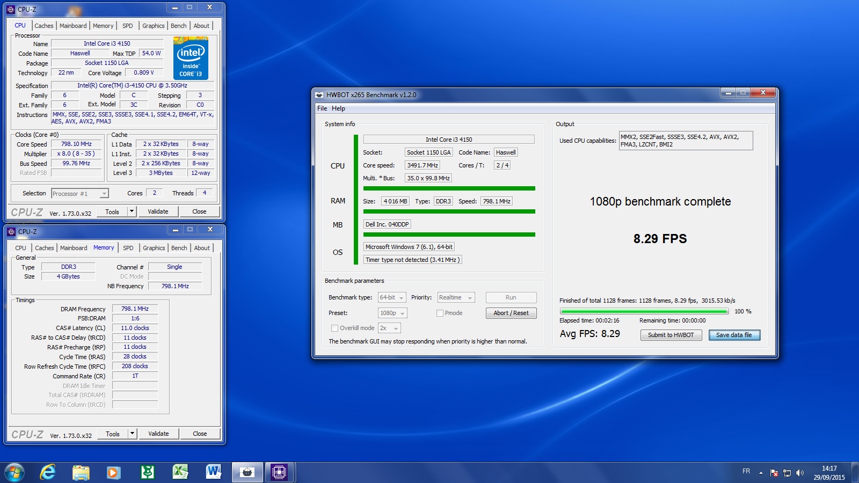Open Windows Explorer folder icon in taskbar
This screenshot has width=859, height=483.
[x=81, y=472]
